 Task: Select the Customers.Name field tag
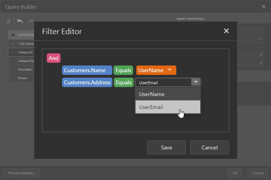pyautogui.click(x=87, y=70)
